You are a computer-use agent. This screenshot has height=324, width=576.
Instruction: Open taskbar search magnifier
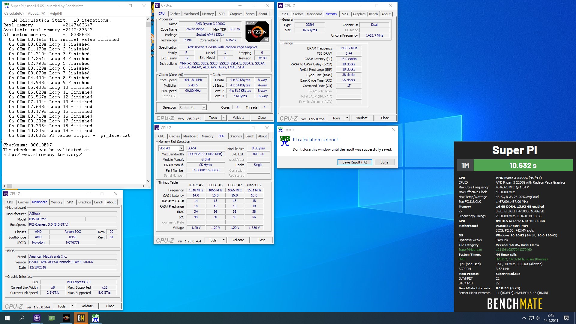[22, 318]
